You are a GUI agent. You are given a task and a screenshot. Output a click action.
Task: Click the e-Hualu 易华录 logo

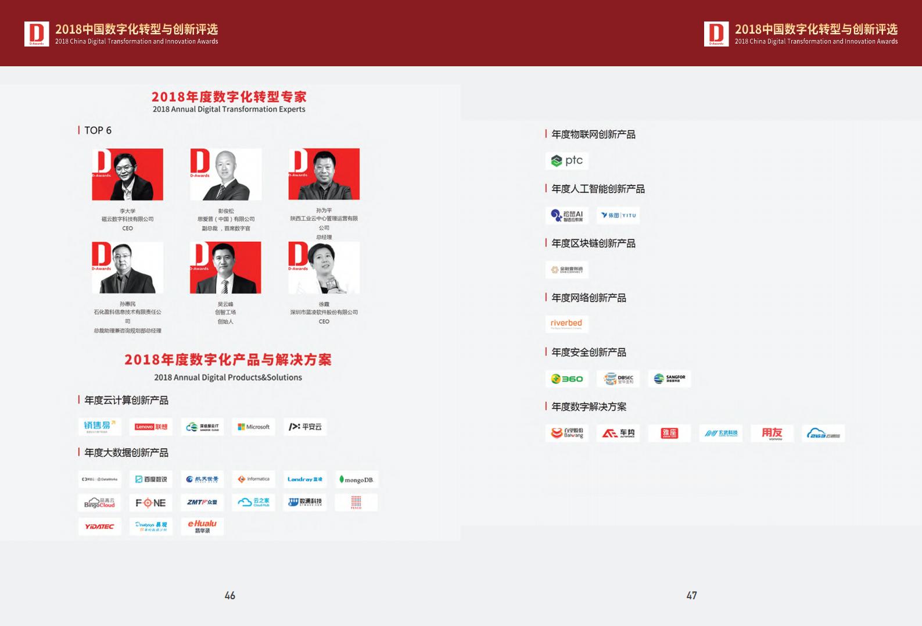pos(202,527)
